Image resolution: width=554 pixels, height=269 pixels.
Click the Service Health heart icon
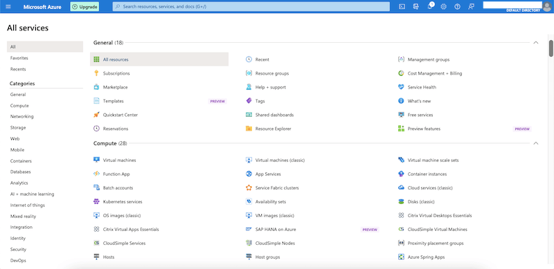pos(401,87)
